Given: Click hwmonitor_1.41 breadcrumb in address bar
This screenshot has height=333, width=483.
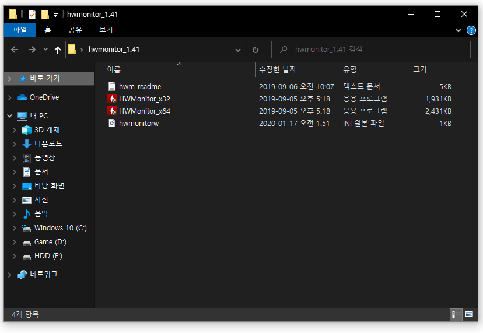Looking at the screenshot, I should click(114, 50).
